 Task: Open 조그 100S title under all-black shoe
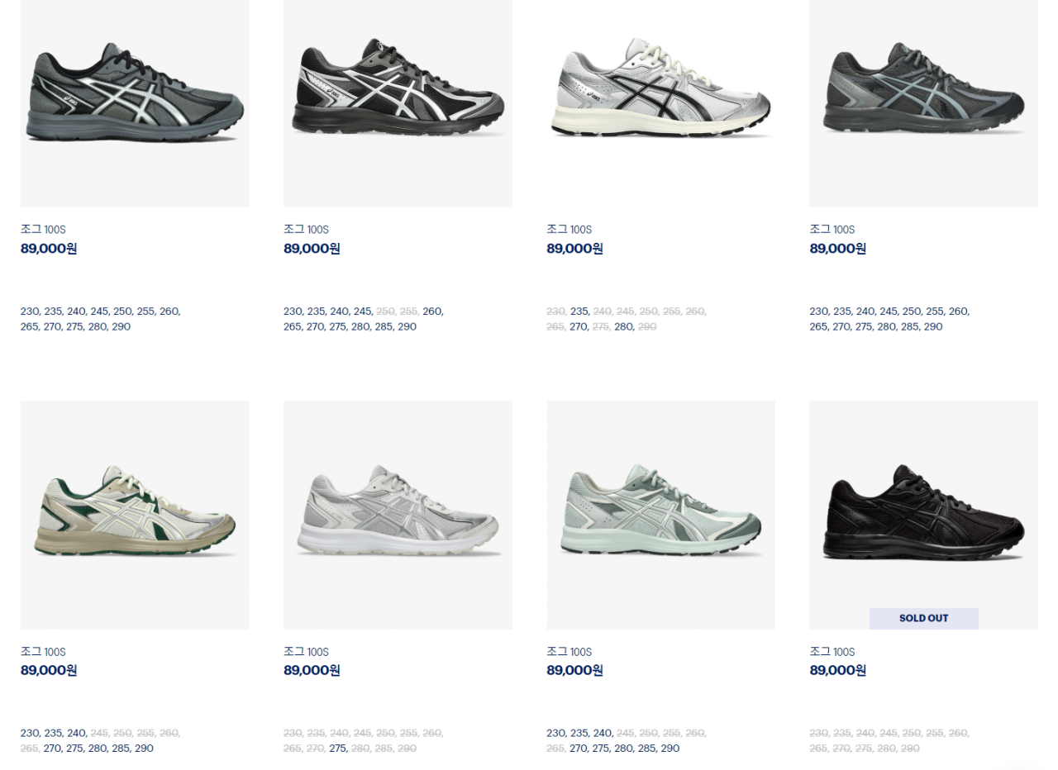832,652
